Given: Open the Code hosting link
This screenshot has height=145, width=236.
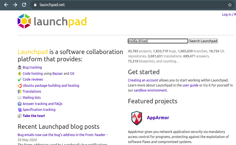Looking at the screenshot, I should (x=33, y=73).
